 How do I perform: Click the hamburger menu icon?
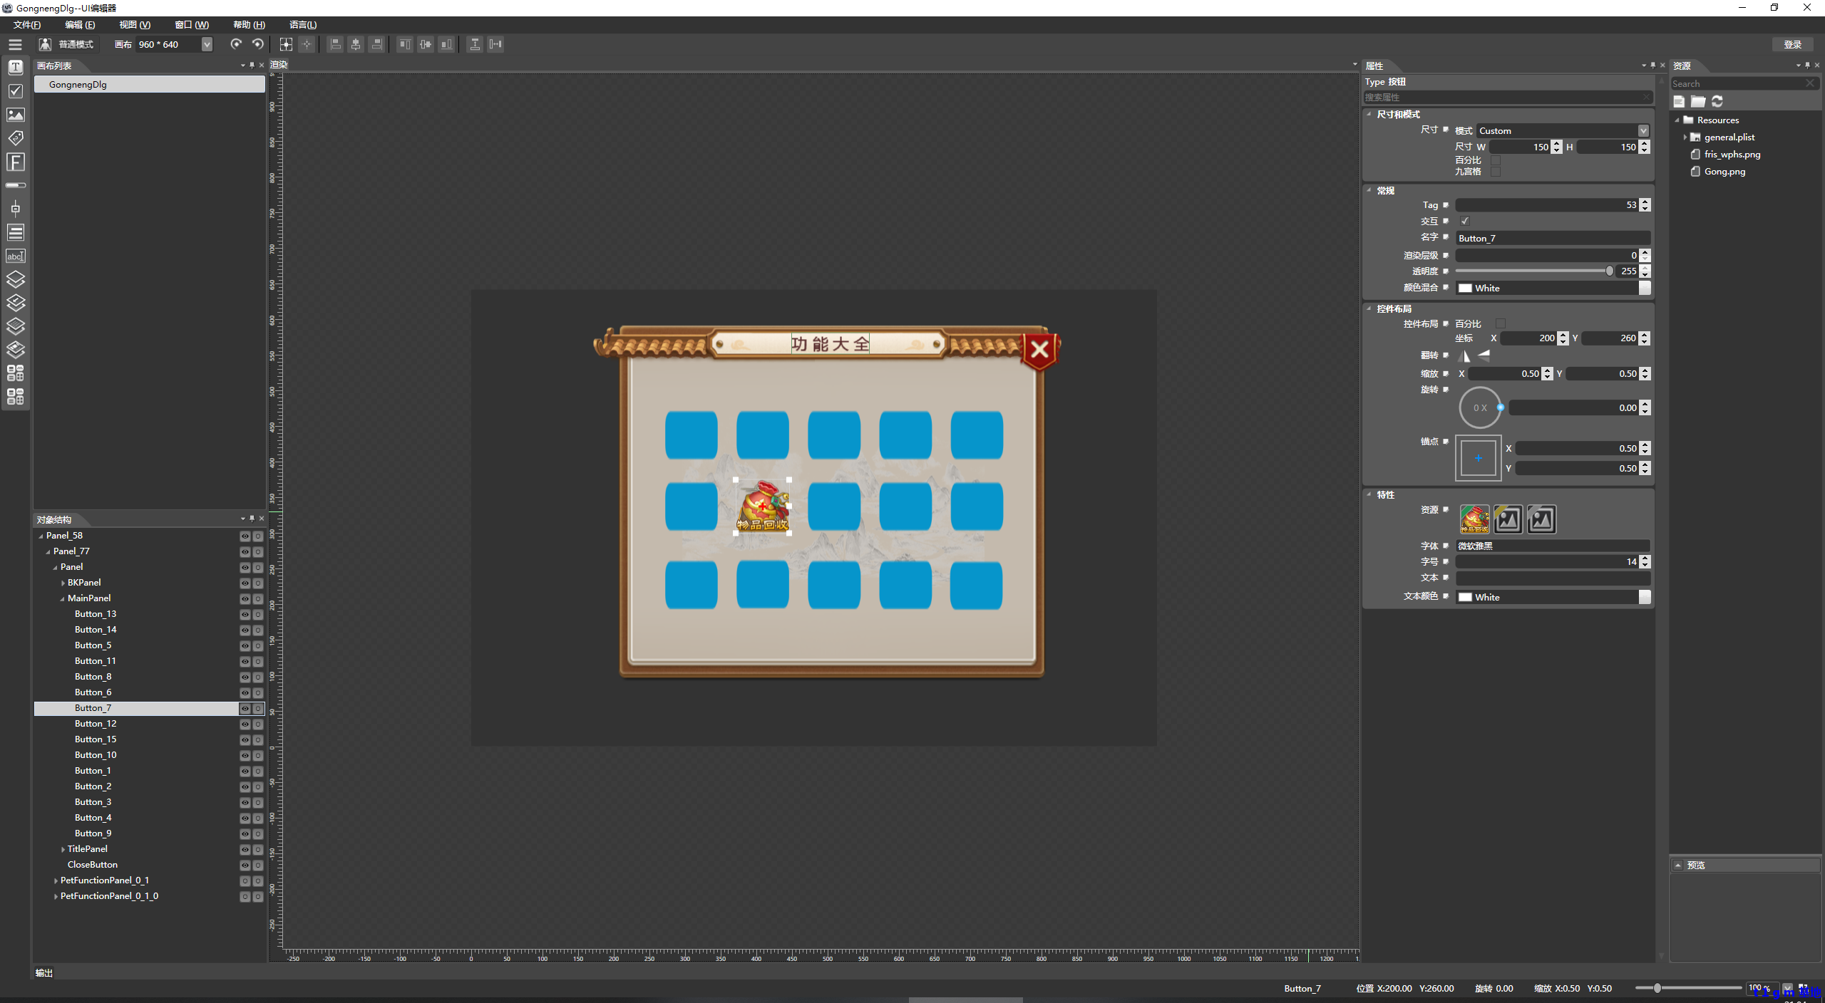coord(15,44)
